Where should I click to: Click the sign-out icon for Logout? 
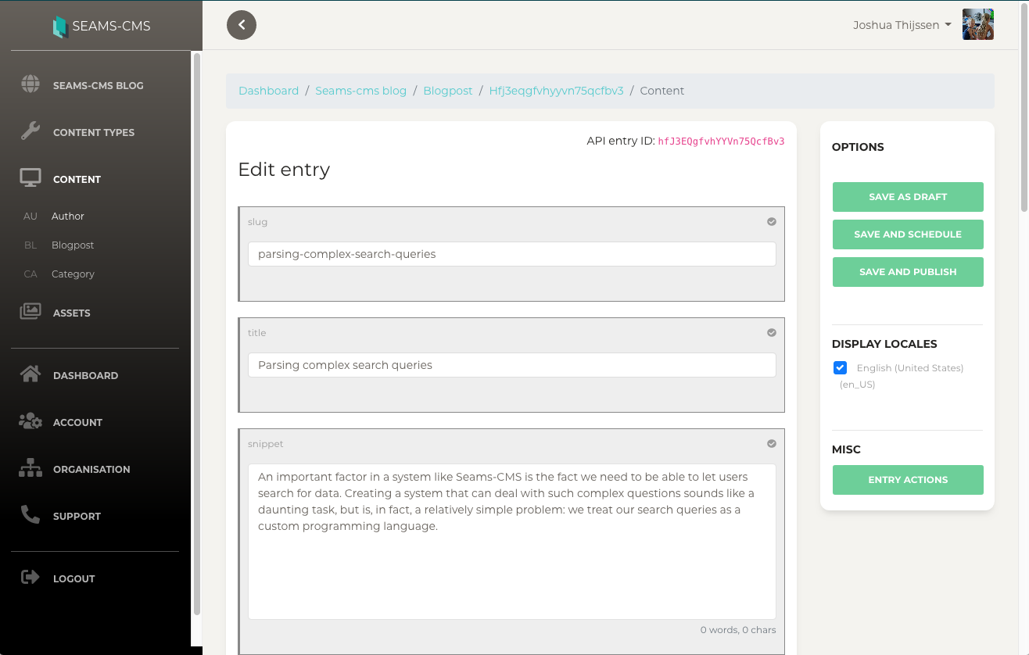(30, 578)
